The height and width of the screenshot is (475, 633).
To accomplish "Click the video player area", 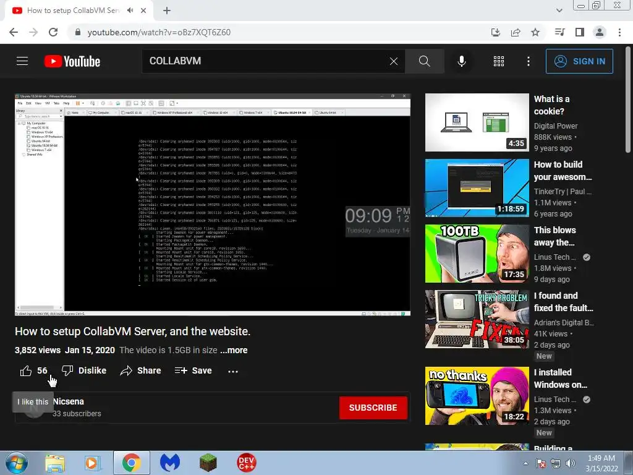I will (x=213, y=204).
